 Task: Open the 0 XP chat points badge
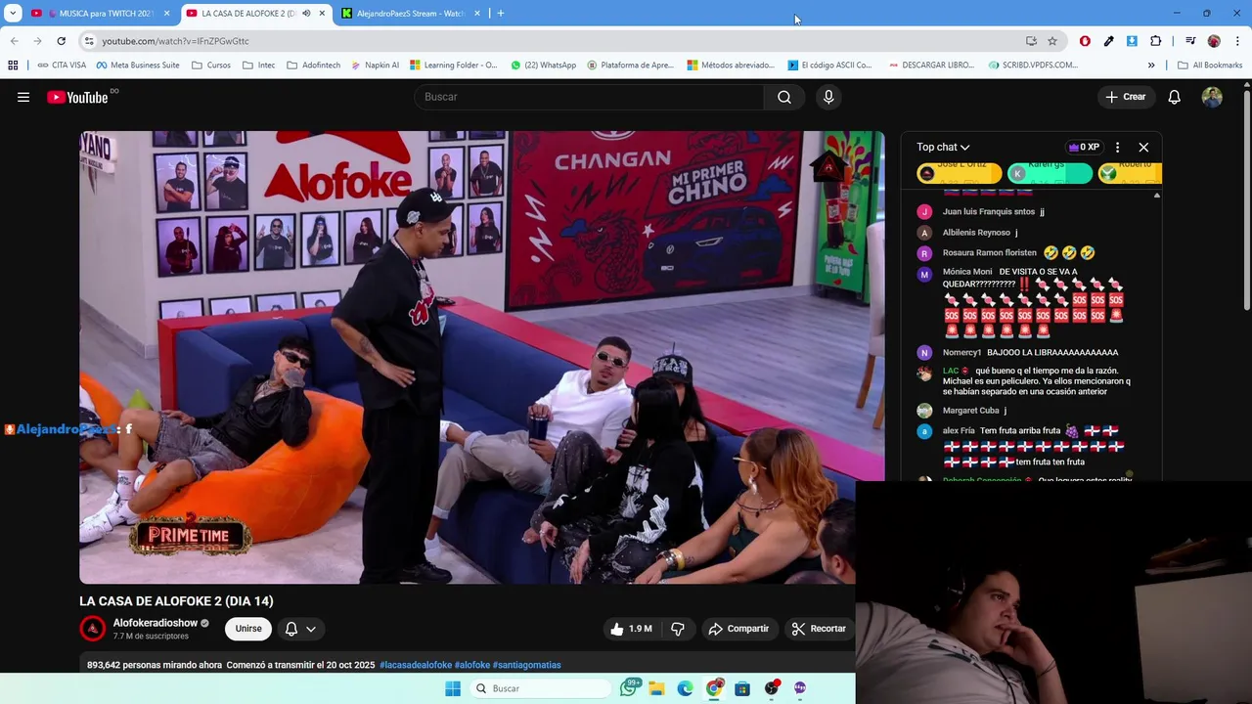tap(1084, 148)
